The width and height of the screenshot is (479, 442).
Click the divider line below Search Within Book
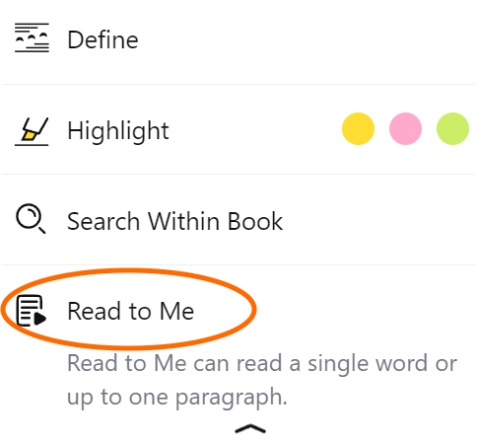click(239, 264)
